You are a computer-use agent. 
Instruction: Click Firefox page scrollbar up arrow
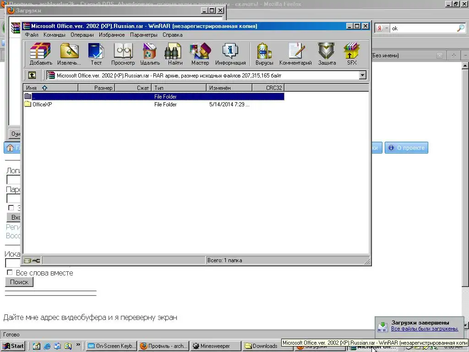click(x=465, y=66)
